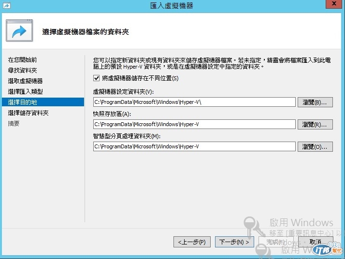Close the 匯入虛擬機器 dialog
Image resolution: width=345 pixels, height=259 pixels.
(334, 4)
